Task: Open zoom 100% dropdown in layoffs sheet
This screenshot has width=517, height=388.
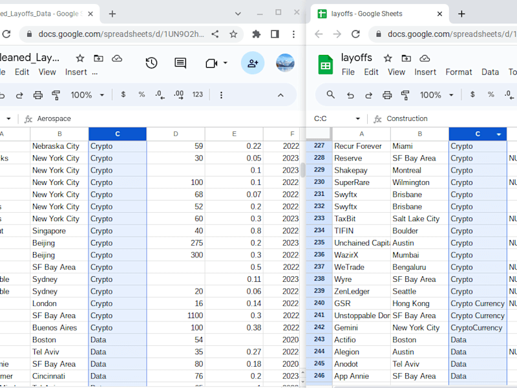Action: pos(437,95)
